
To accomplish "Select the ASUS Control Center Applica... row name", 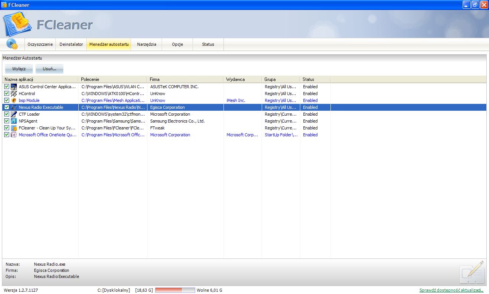I will point(47,87).
